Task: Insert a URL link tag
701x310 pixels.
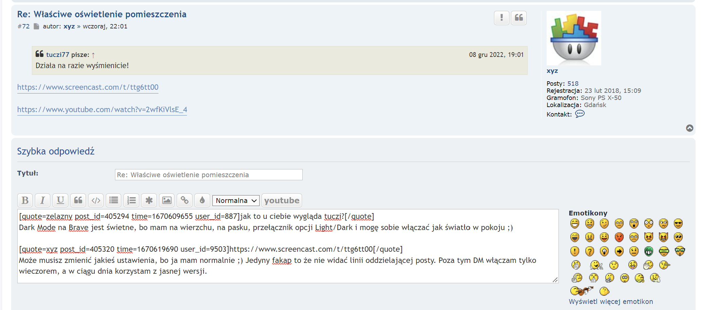Action: pyautogui.click(x=184, y=200)
